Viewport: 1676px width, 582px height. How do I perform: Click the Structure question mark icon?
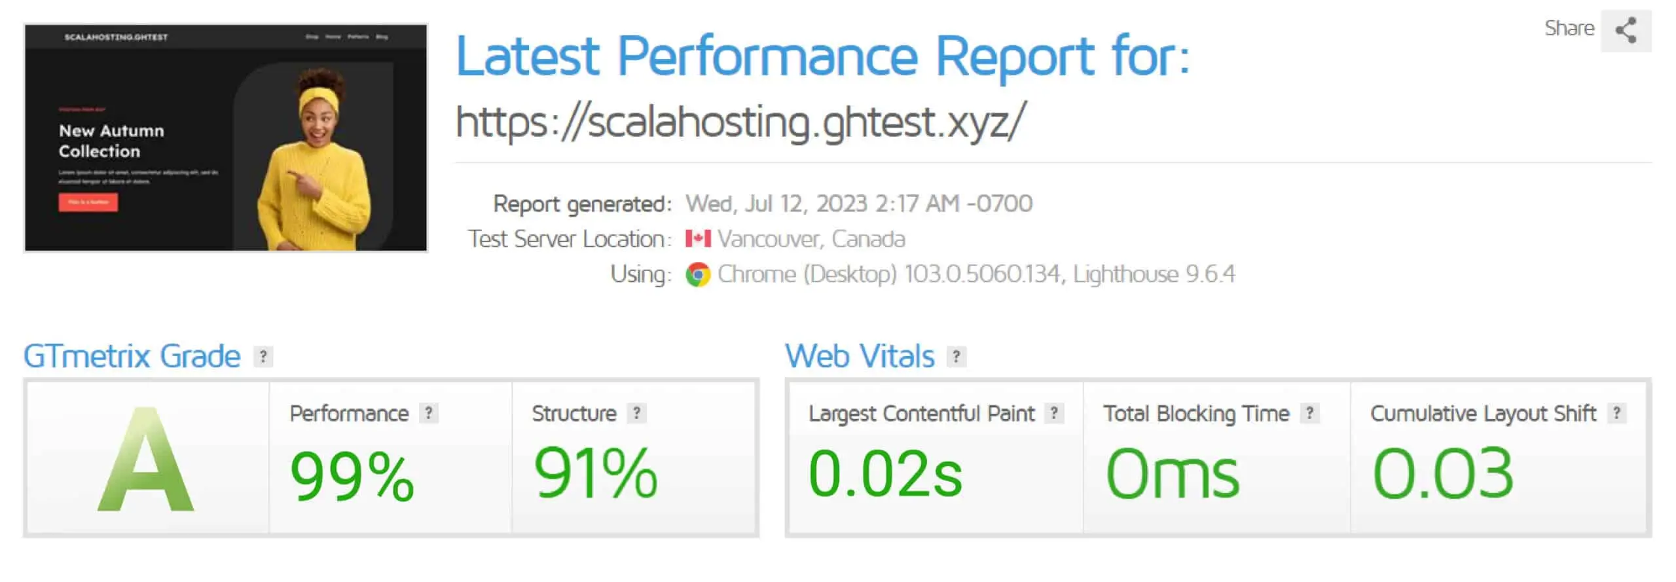pyautogui.click(x=636, y=413)
